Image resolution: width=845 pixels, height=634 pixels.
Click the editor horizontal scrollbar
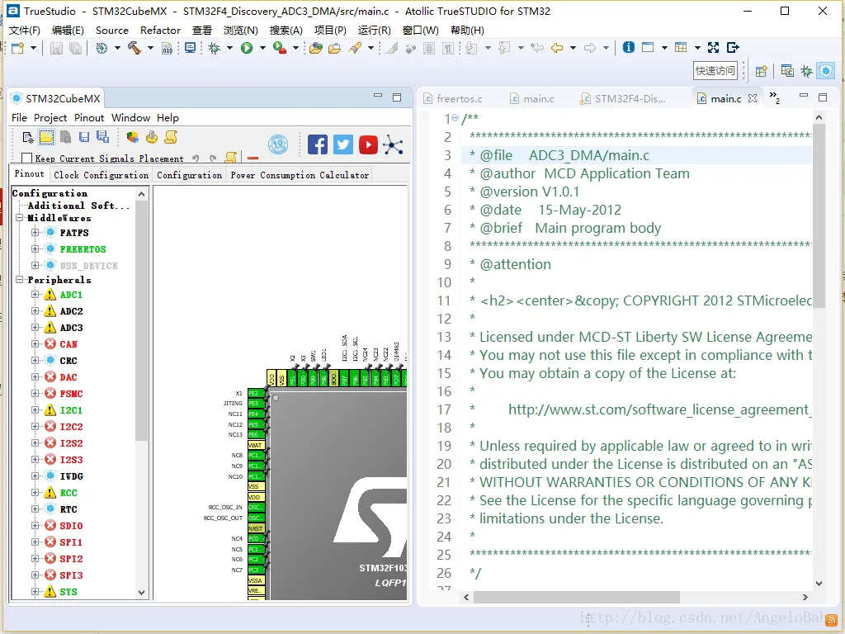[x=576, y=598]
